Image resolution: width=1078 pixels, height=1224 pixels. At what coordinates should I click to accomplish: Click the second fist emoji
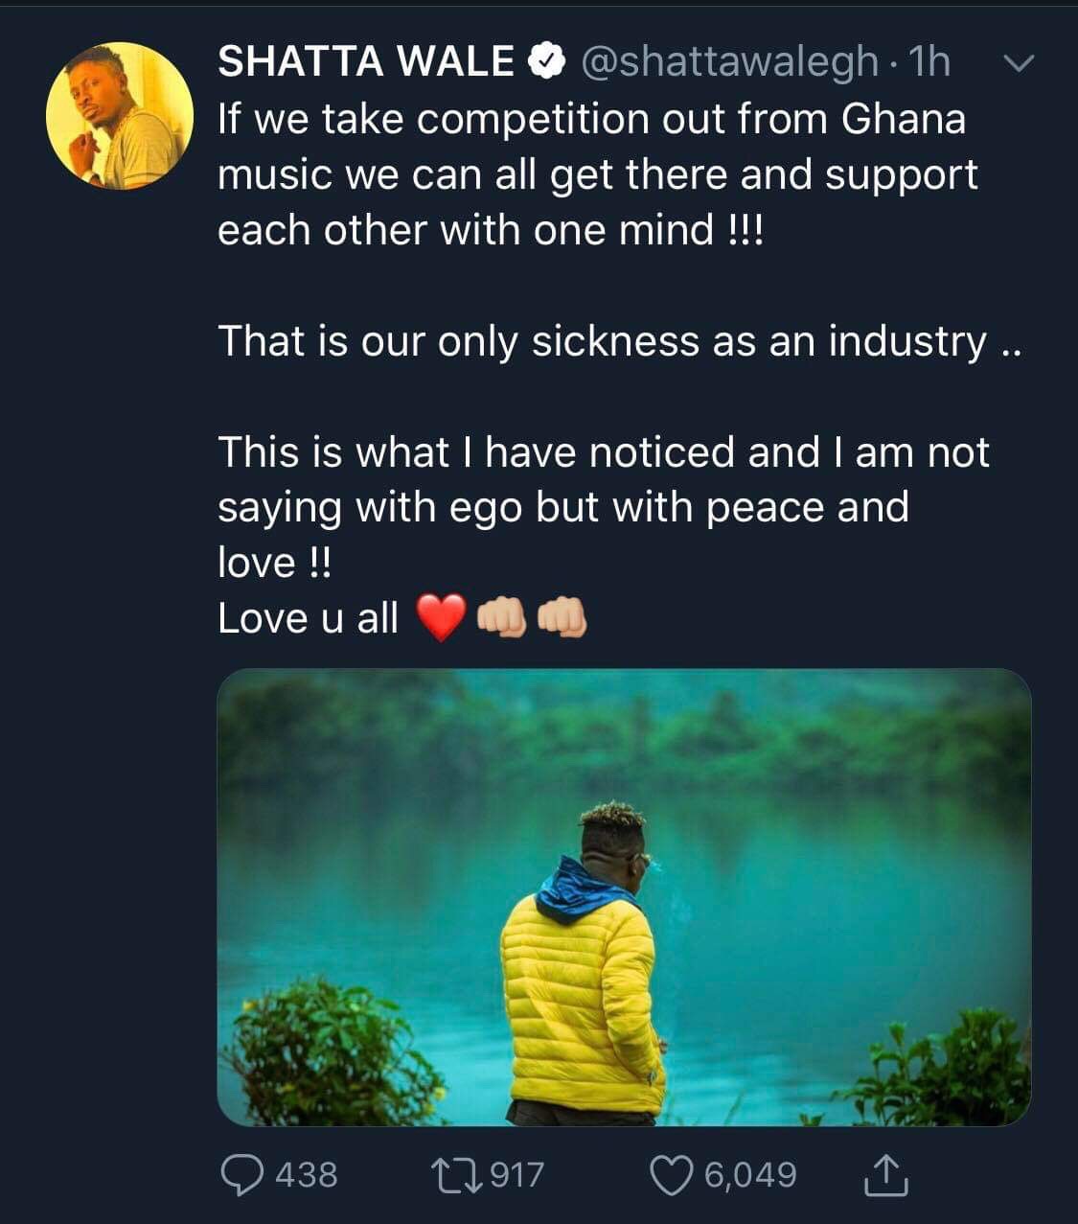(x=562, y=616)
